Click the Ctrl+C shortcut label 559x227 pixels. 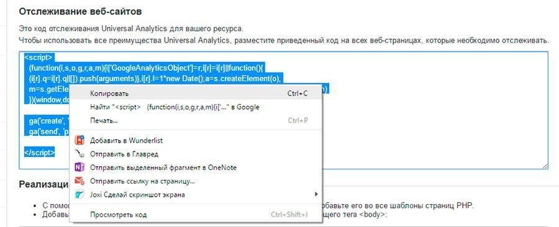point(298,94)
